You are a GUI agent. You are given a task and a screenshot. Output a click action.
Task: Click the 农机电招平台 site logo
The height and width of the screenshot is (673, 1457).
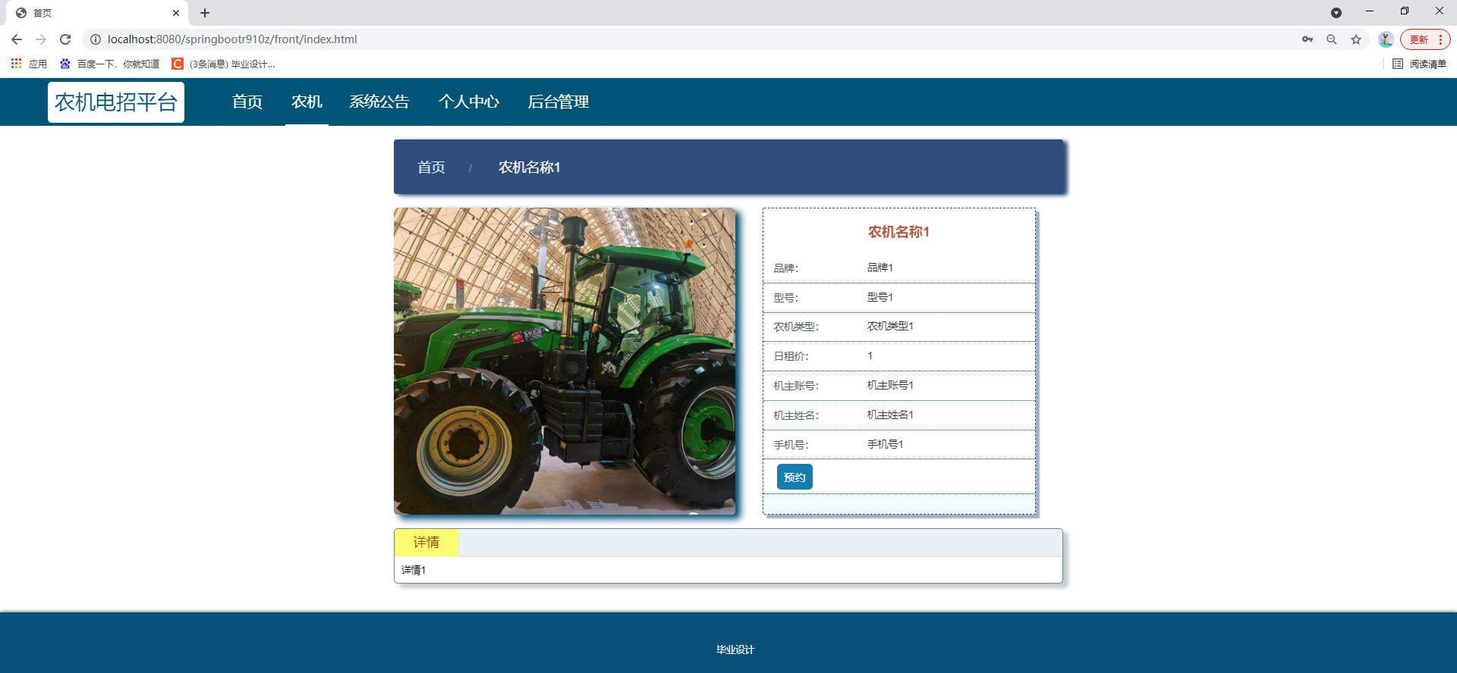click(x=116, y=102)
